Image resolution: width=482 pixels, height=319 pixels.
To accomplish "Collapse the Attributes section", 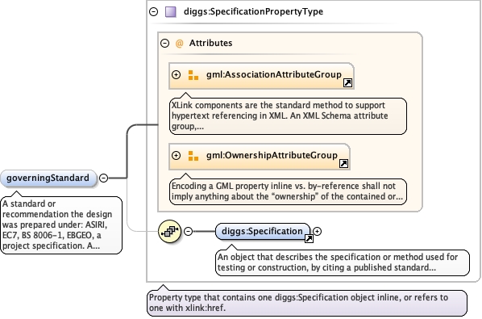I will [165, 43].
